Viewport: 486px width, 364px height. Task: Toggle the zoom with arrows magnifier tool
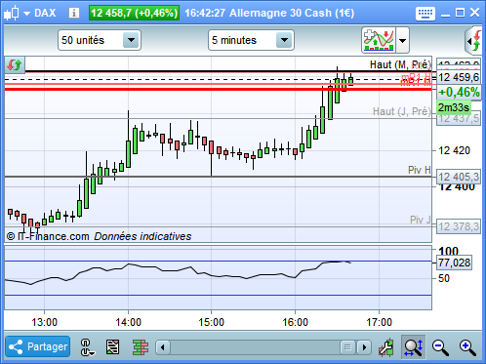pos(413,347)
